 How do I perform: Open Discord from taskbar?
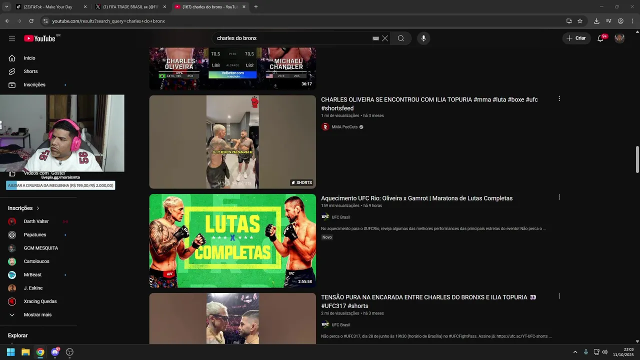(x=55, y=352)
